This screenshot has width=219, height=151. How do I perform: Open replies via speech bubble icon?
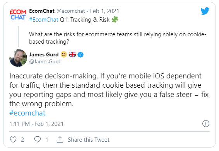click(38, 139)
